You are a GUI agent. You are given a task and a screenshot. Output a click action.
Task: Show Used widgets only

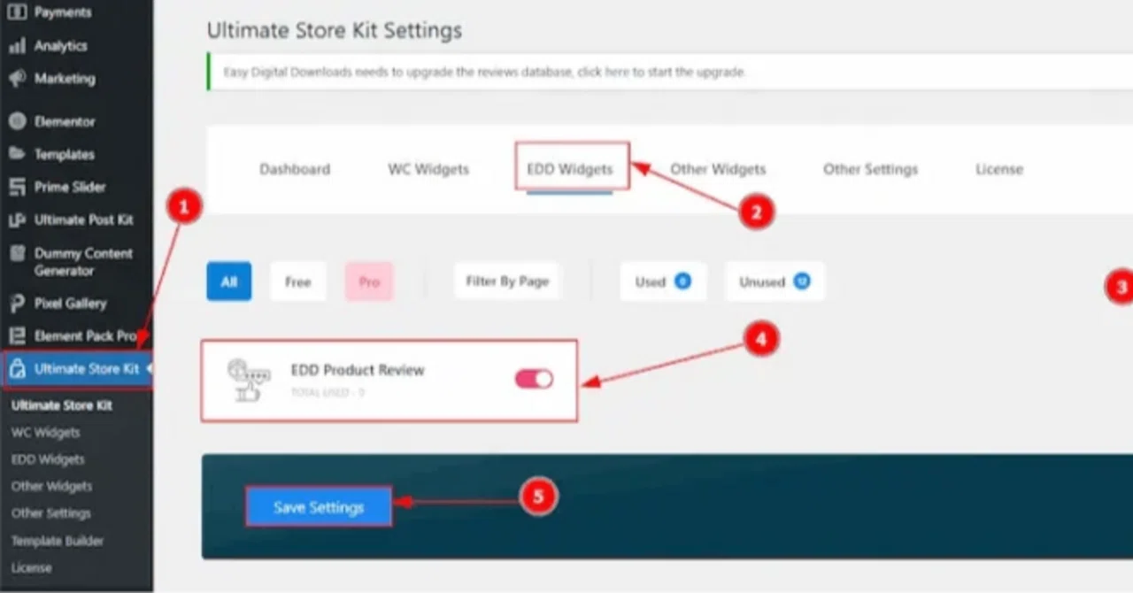pos(663,281)
